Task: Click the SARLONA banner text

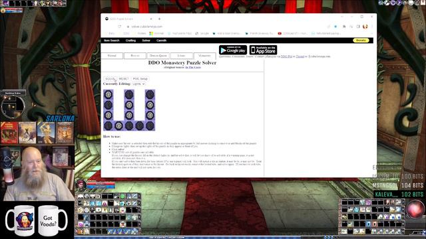Action: point(60,118)
